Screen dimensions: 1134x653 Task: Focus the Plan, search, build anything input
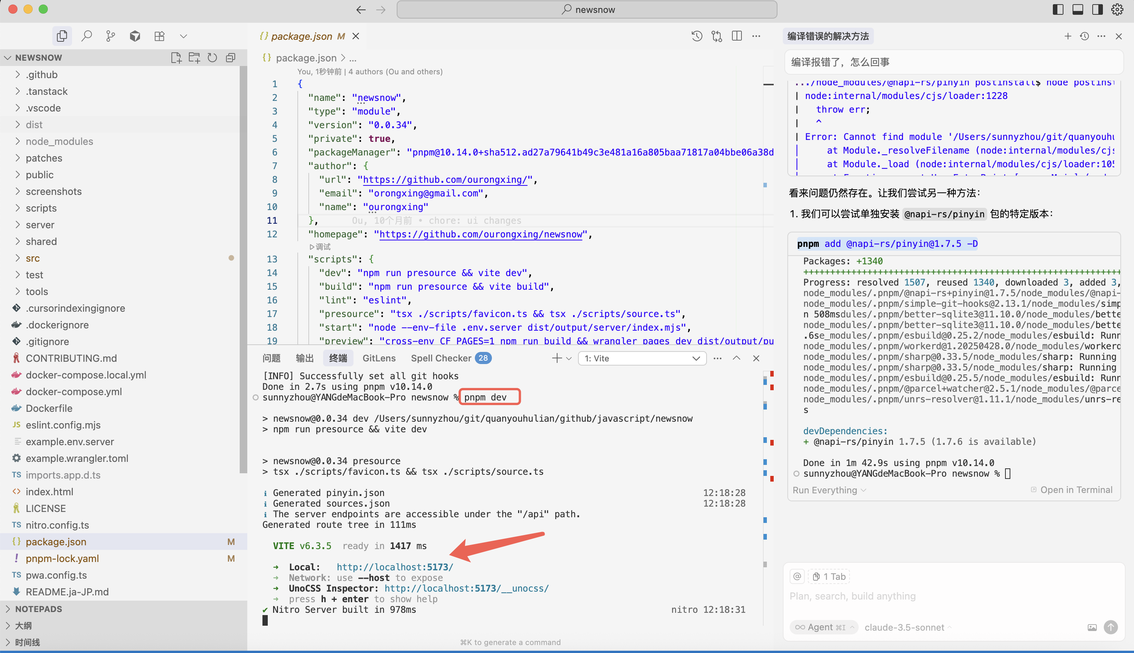coord(953,596)
